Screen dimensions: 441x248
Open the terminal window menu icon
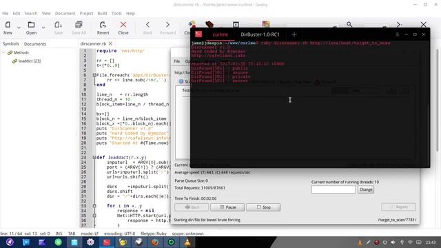click(x=397, y=34)
